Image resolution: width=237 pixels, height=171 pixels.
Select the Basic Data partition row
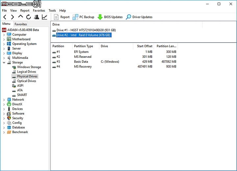(114, 62)
